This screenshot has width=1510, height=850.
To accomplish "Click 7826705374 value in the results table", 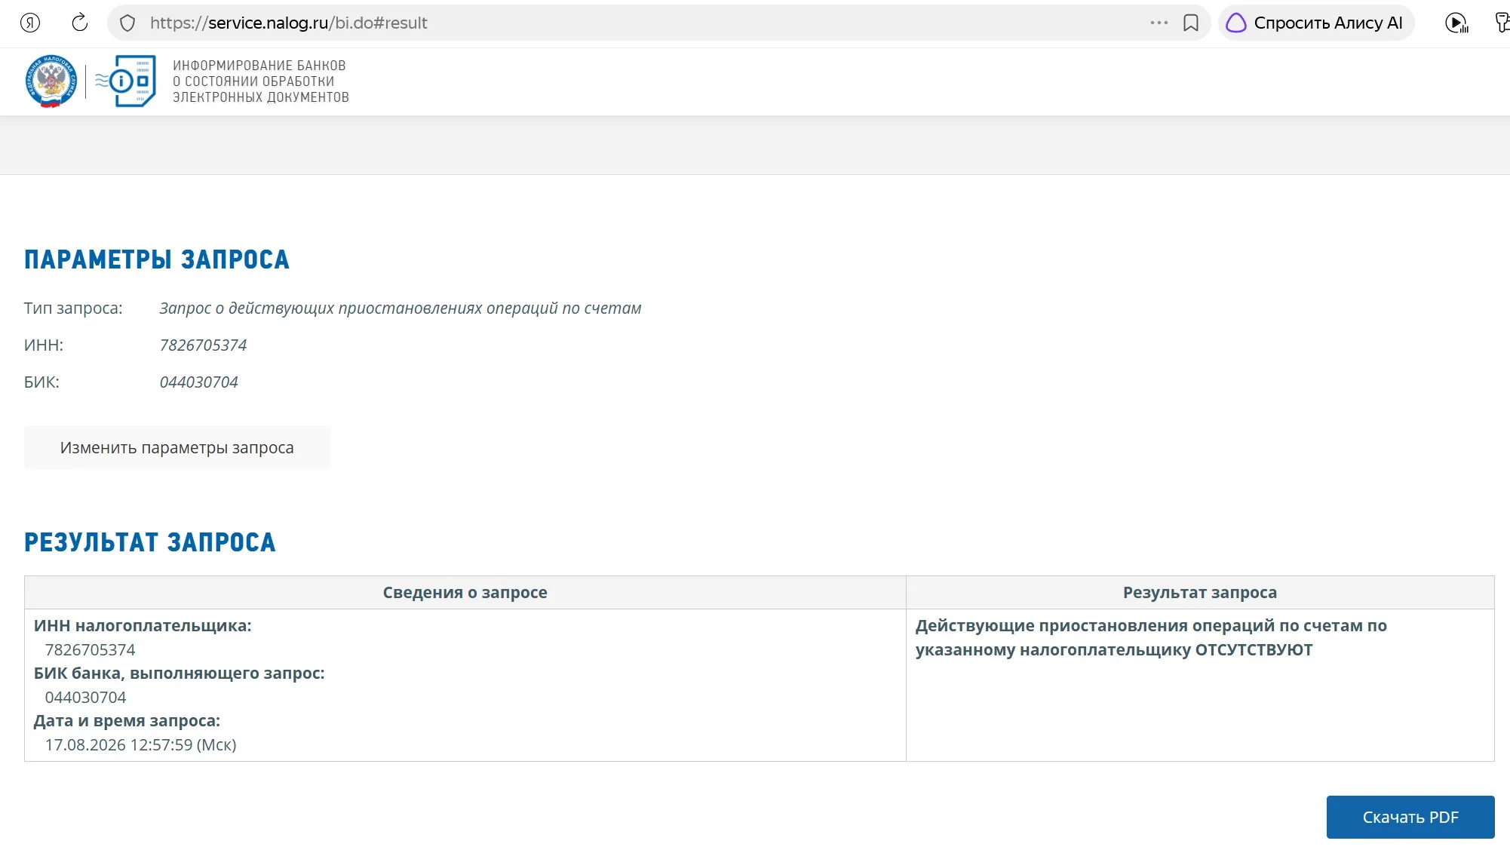I will [x=90, y=649].
